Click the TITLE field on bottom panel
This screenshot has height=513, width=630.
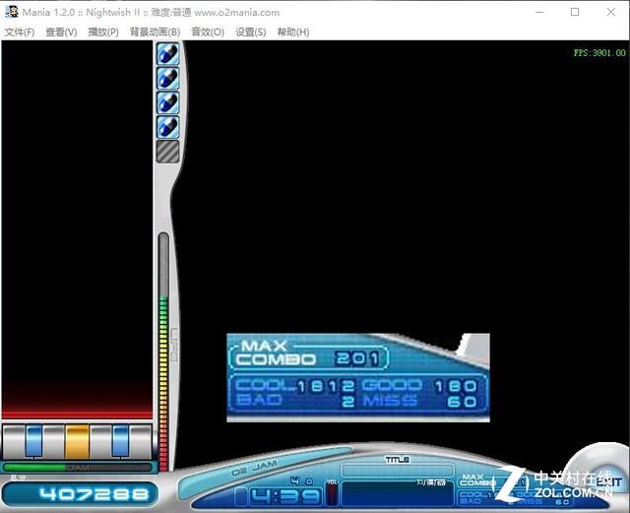tap(398, 470)
